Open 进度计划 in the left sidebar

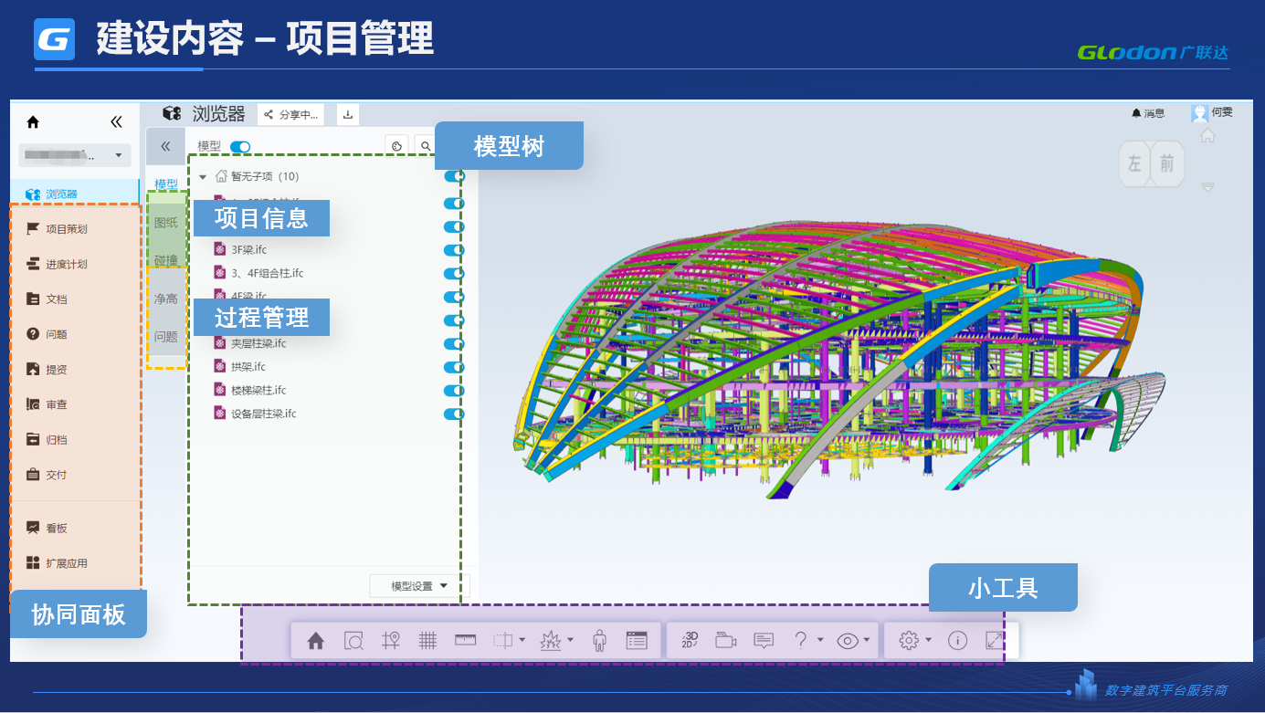pos(67,265)
